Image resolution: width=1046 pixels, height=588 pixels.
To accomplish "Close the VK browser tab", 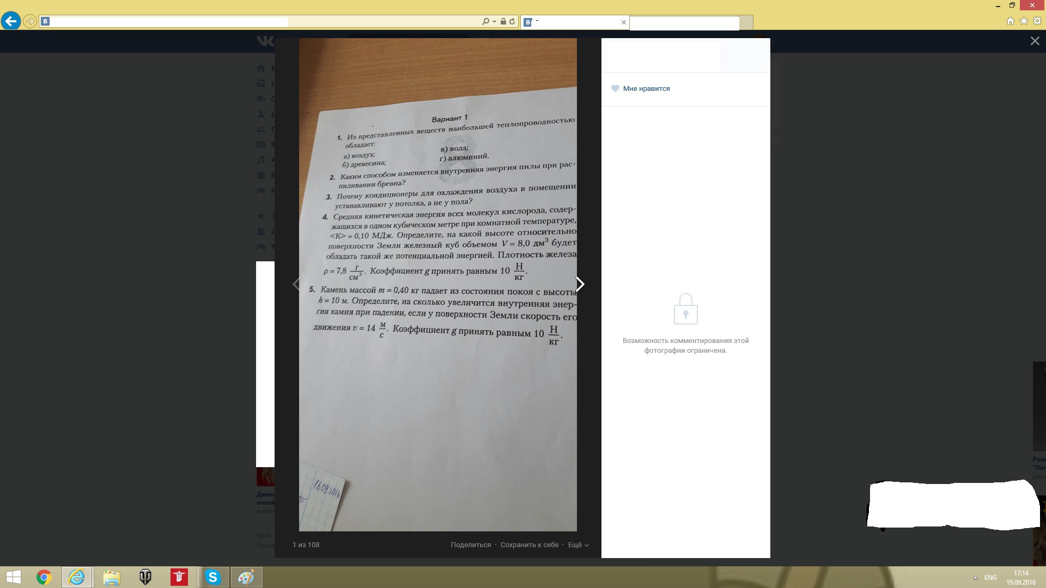I will tap(623, 22).
